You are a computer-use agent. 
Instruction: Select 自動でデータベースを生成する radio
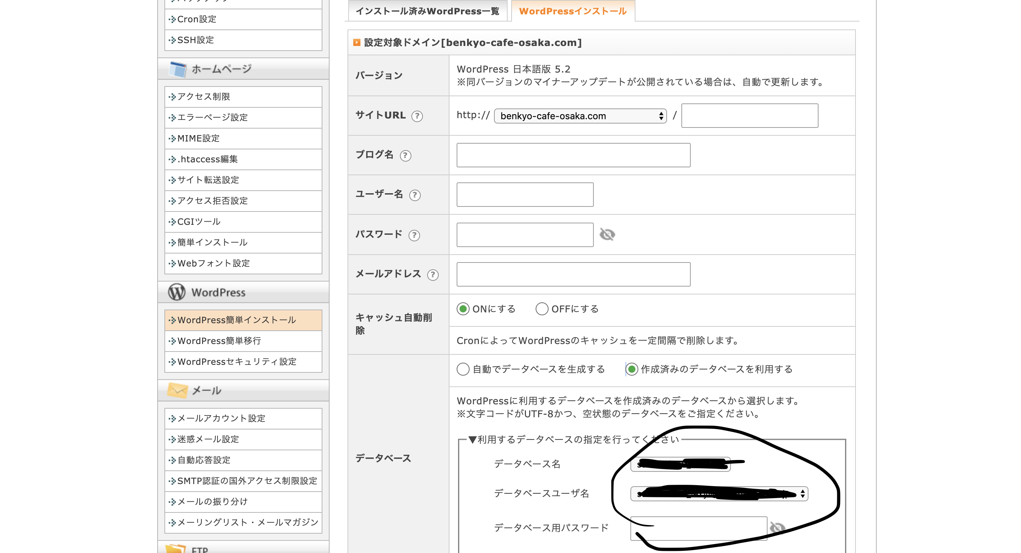pyautogui.click(x=463, y=369)
